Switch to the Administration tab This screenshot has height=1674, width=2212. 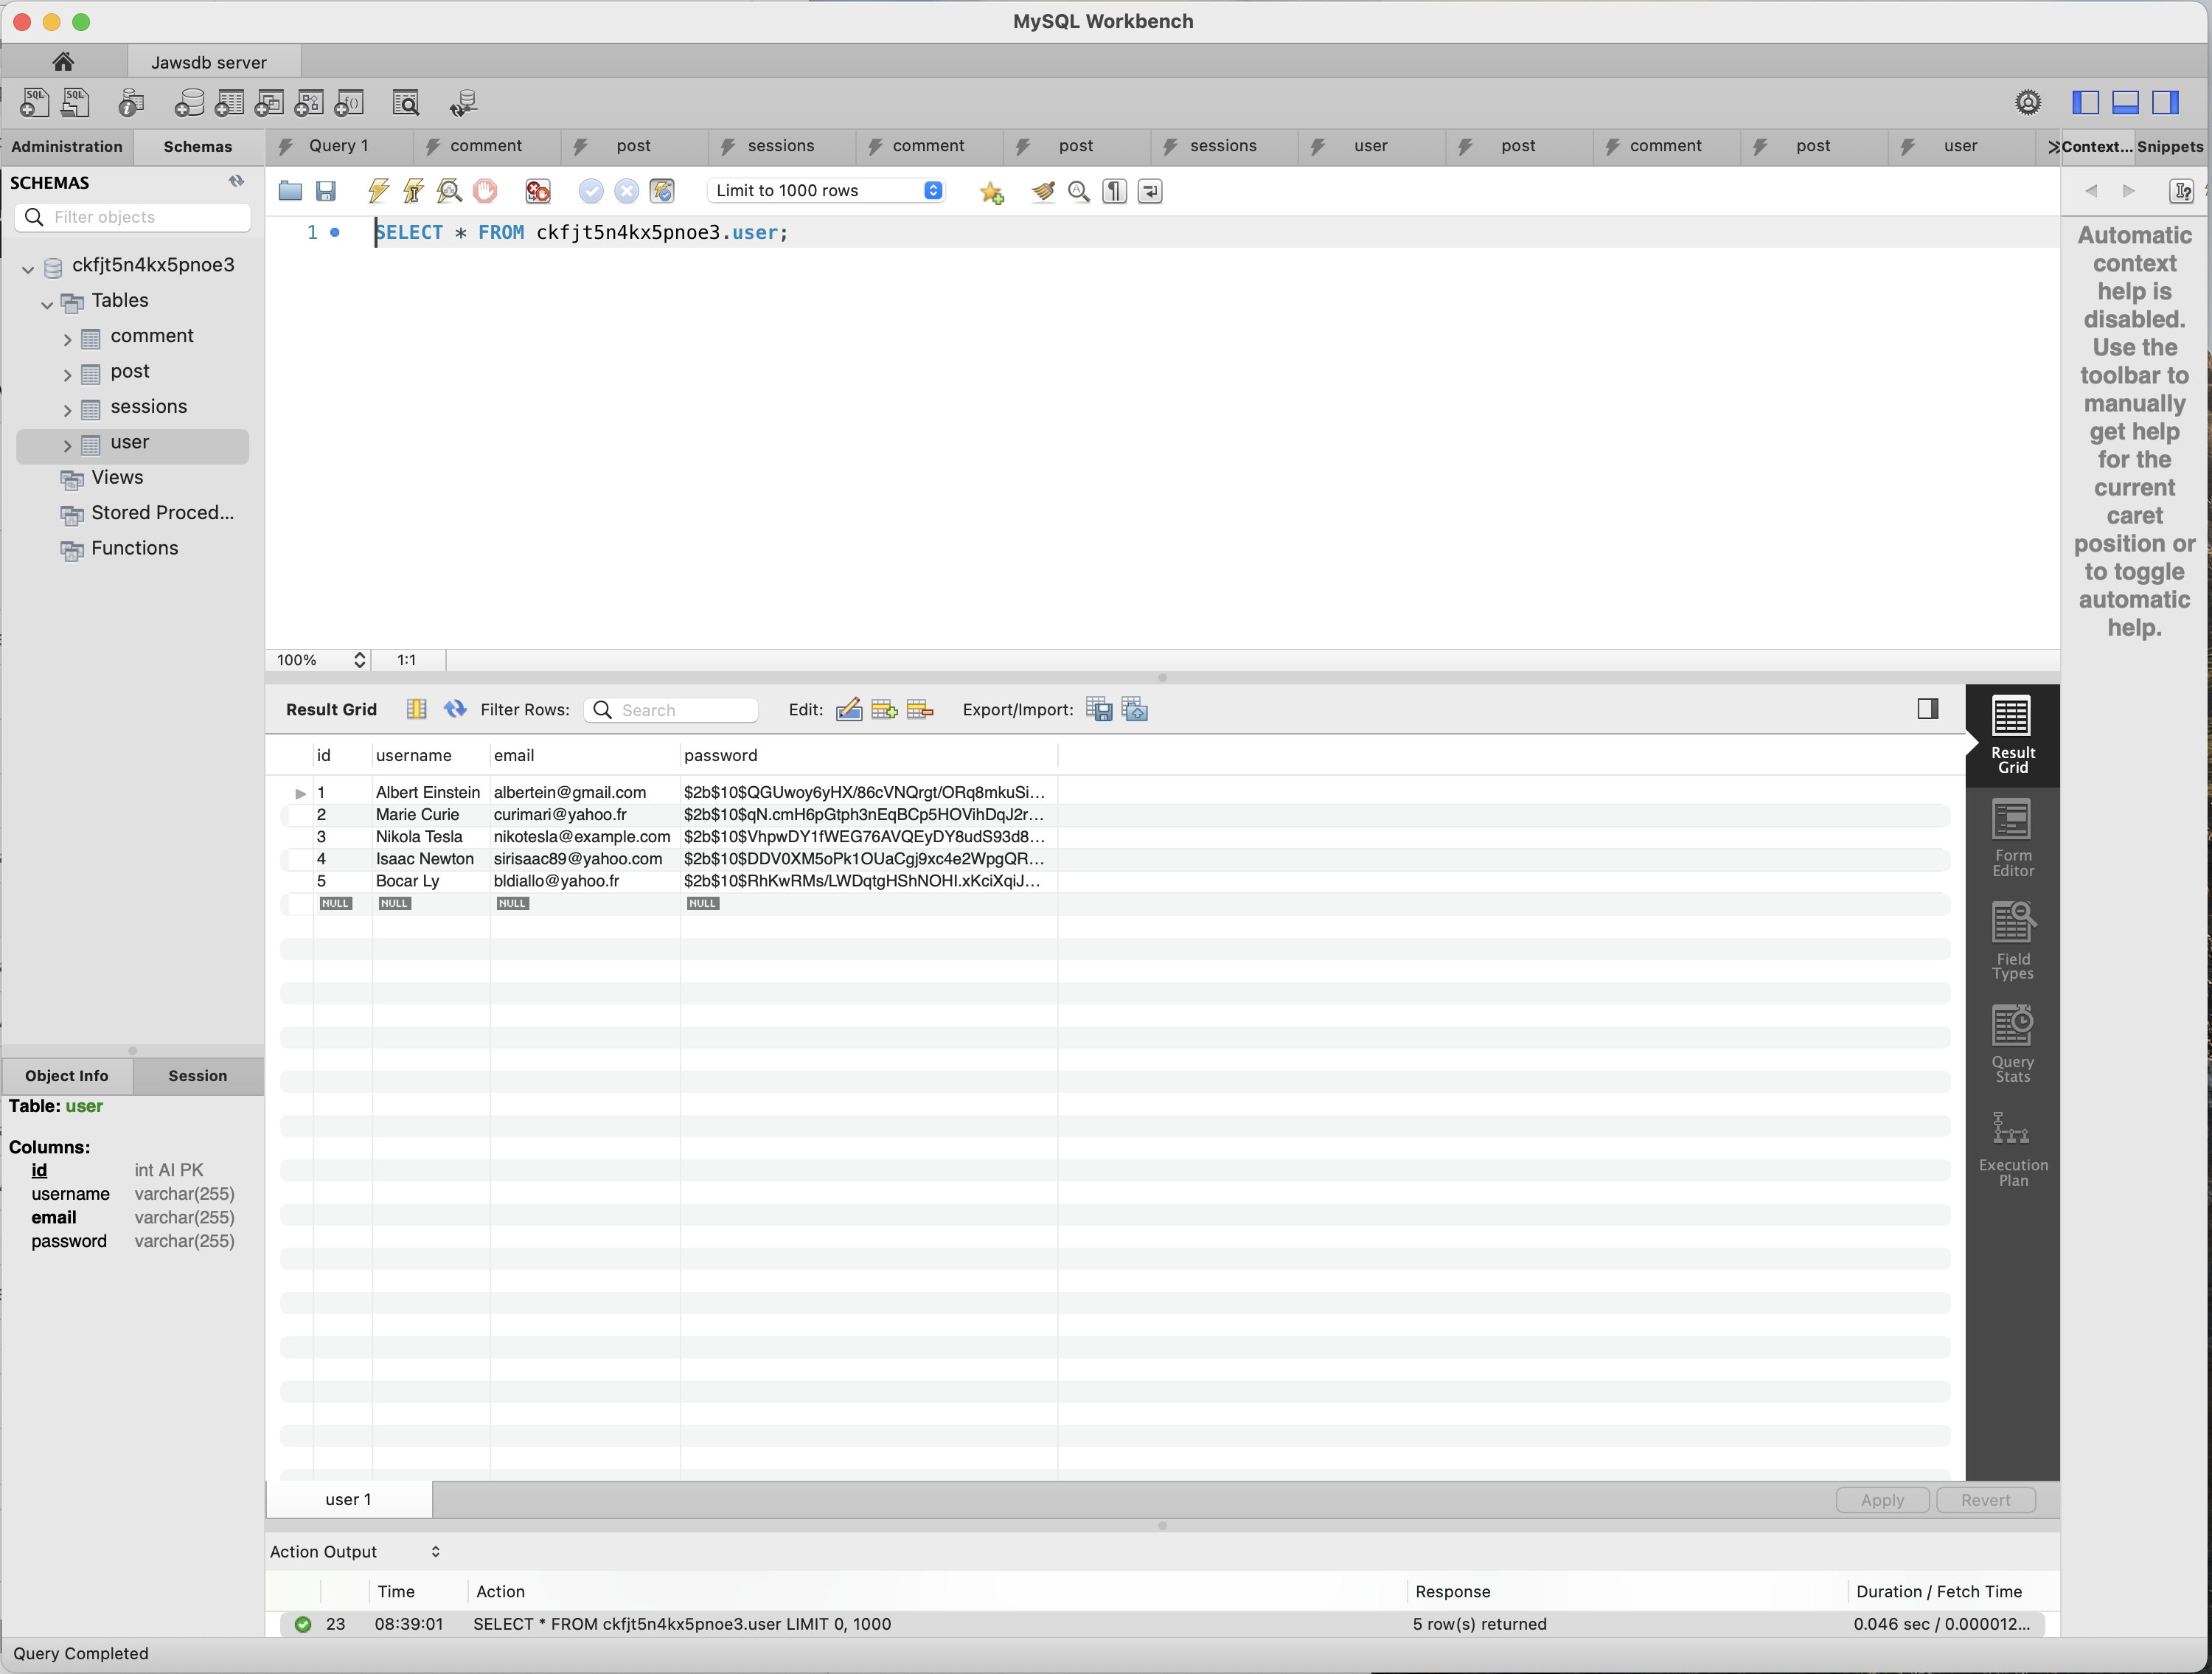pos(67,146)
